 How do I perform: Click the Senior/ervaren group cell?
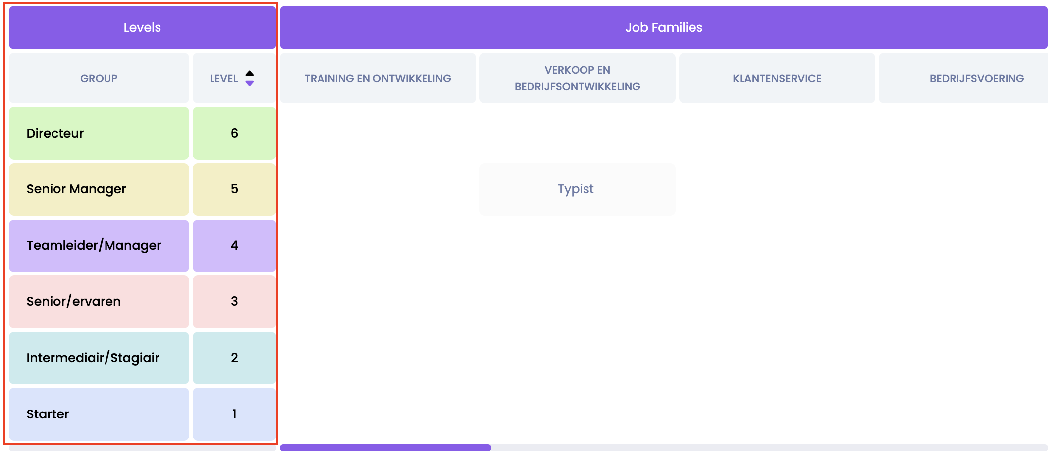[99, 301]
